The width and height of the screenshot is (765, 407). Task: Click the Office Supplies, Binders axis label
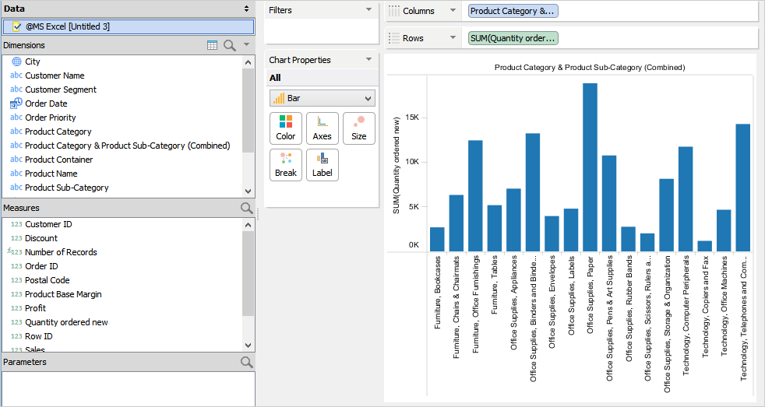(533, 318)
